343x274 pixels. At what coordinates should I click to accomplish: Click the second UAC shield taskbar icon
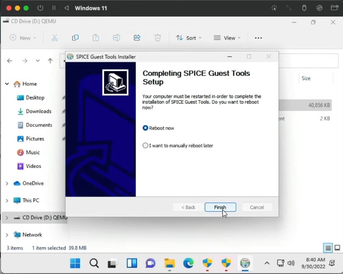coord(226,263)
